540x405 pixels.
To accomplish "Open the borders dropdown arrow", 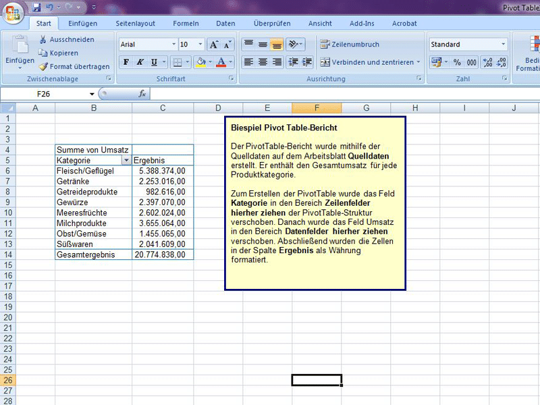I will tap(188, 62).
